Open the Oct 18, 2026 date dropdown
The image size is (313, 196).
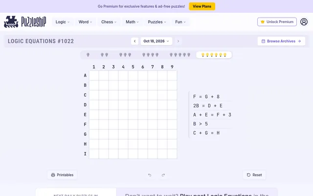[156, 41]
